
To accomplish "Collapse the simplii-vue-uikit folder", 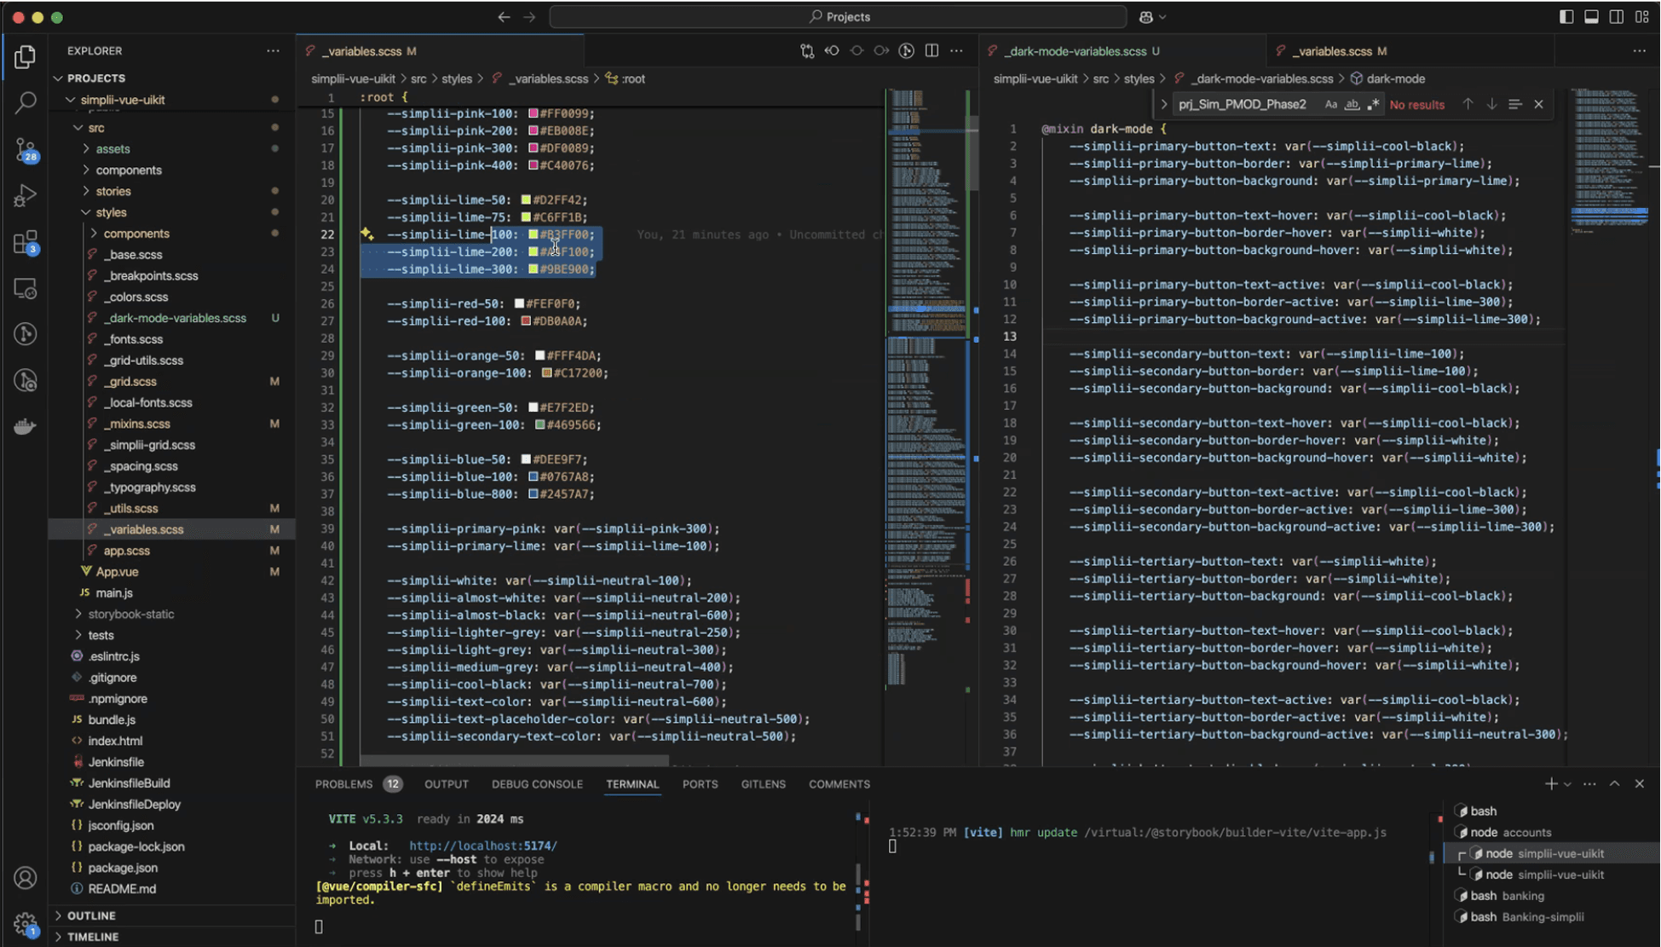I will pyautogui.click(x=70, y=100).
